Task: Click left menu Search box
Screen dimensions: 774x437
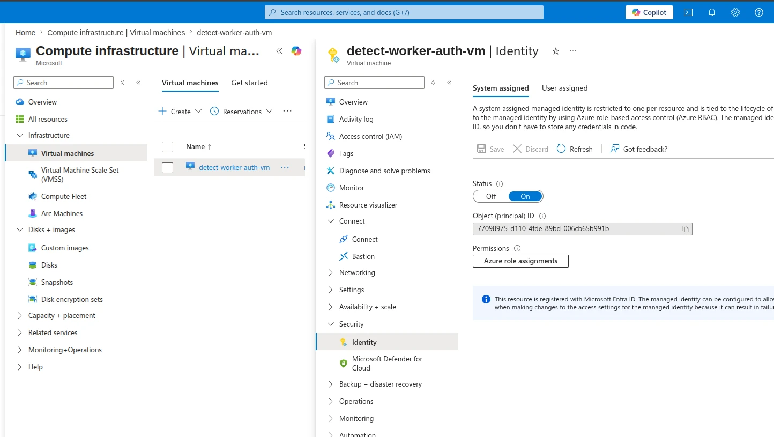Action: [x=63, y=83]
